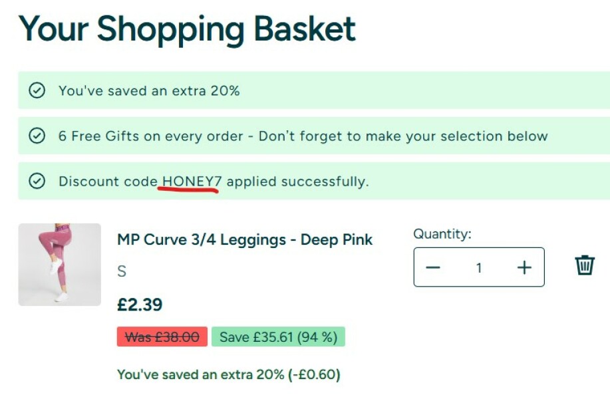
Task: Click the size "S" label under the product
Action: (122, 271)
